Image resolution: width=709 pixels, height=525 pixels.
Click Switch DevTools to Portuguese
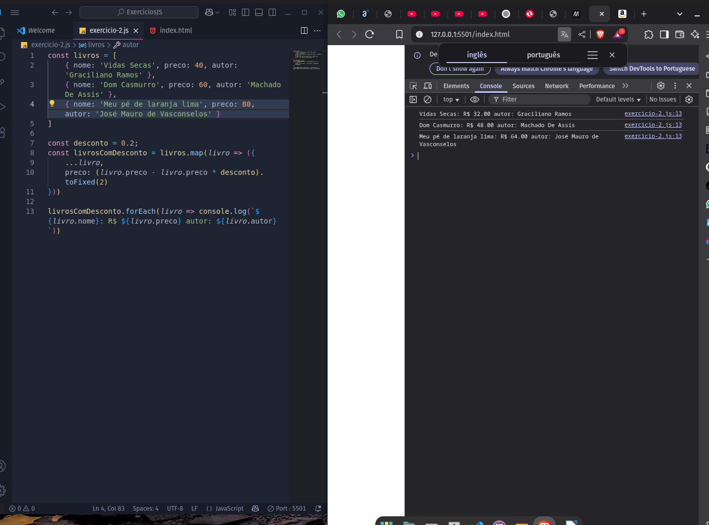[x=652, y=69]
